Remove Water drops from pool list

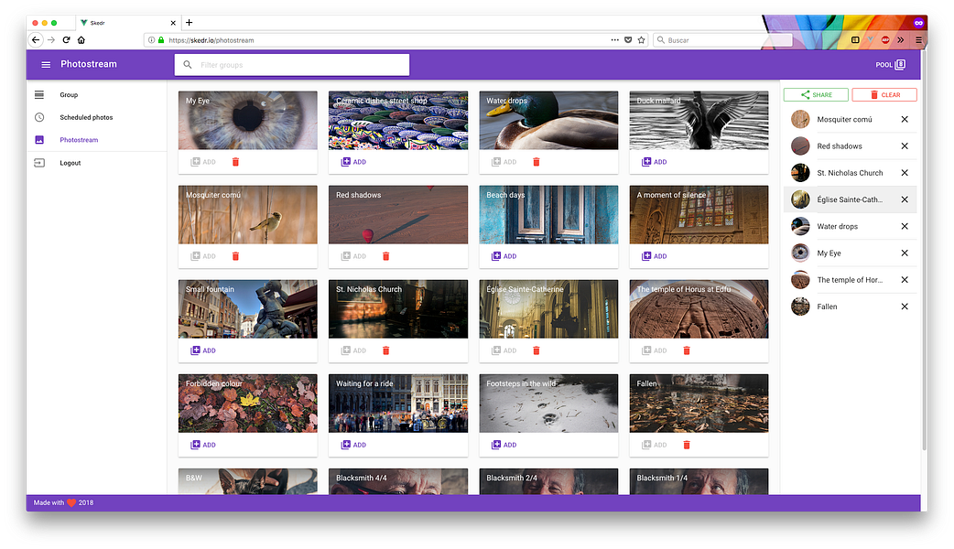905,226
